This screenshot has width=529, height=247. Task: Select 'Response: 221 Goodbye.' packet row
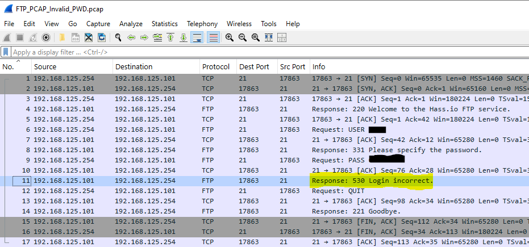point(265,211)
